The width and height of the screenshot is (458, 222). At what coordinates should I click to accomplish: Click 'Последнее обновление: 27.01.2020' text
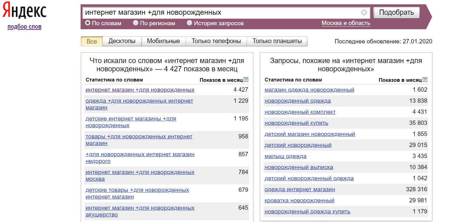click(x=383, y=42)
